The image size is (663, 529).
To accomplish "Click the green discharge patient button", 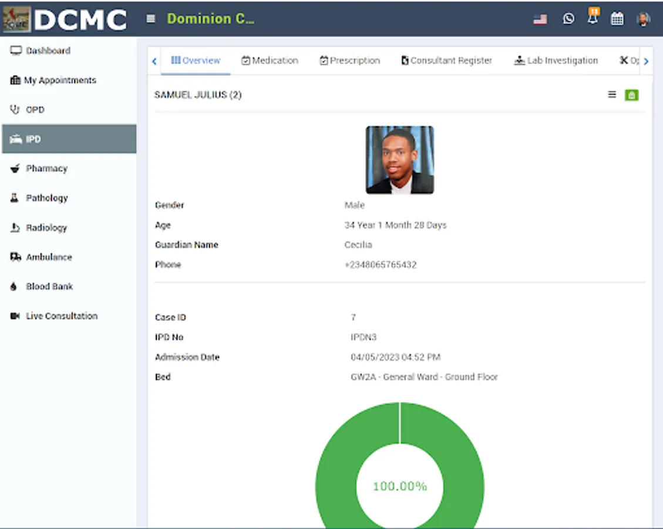I will coord(632,95).
